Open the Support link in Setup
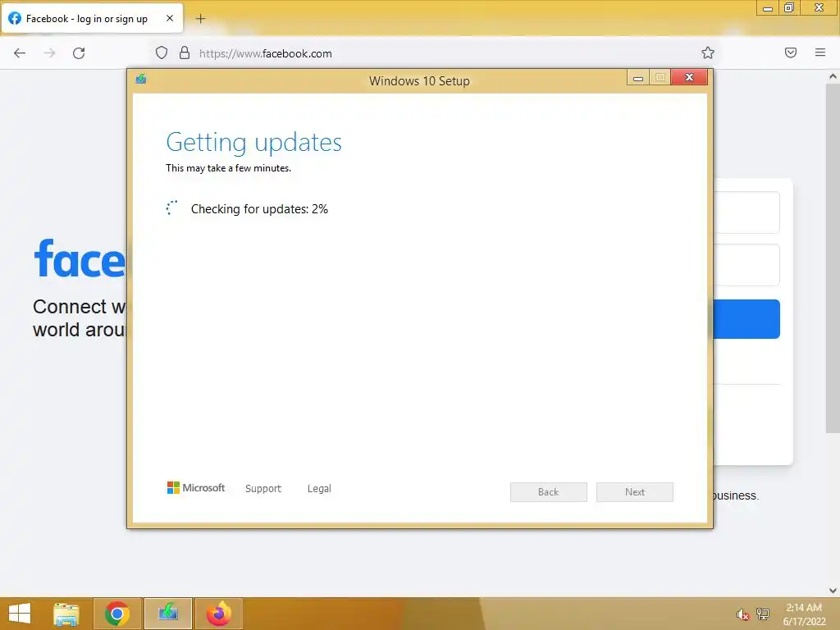 tap(263, 489)
